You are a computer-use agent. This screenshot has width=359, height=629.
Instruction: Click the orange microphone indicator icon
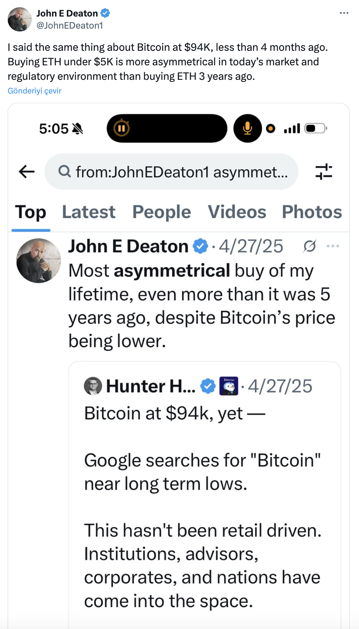pos(247,129)
